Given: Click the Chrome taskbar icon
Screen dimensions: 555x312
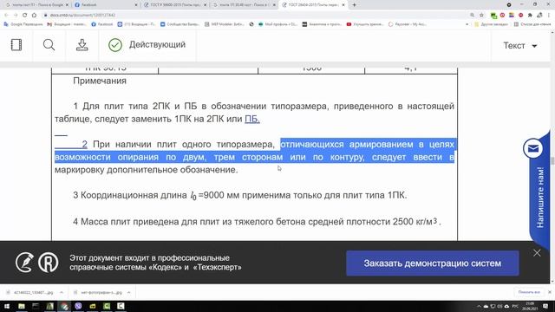Looking at the screenshot, I should [64, 306].
